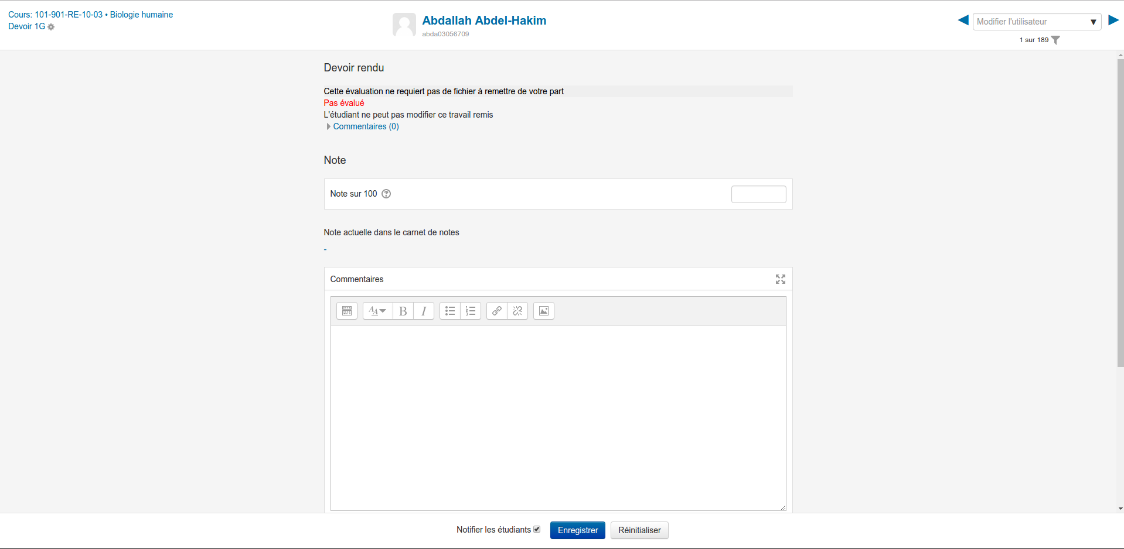Open the filter icon beside 1 sur 189
The image size is (1124, 549).
pyautogui.click(x=1055, y=40)
